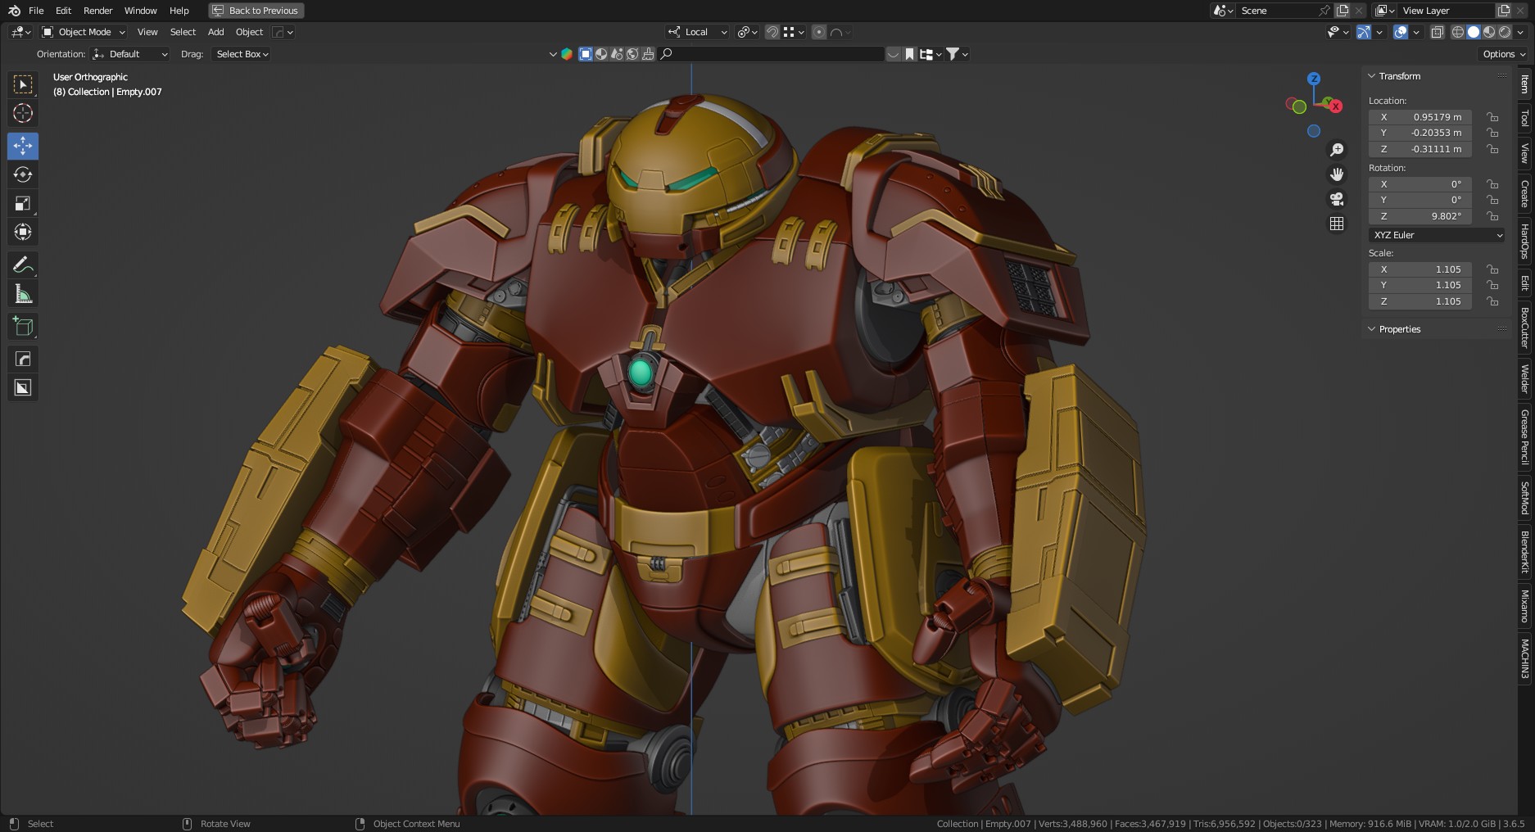Switch orthographic/perspective with grid icon
The height and width of the screenshot is (832, 1535).
(1337, 224)
